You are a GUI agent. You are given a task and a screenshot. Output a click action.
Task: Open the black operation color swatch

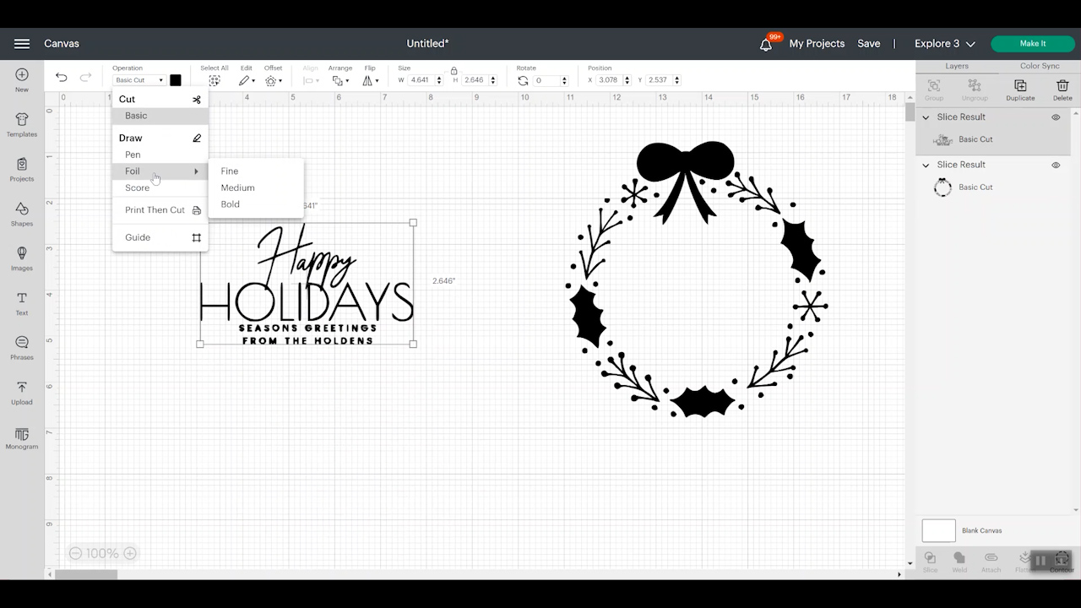[176, 80]
